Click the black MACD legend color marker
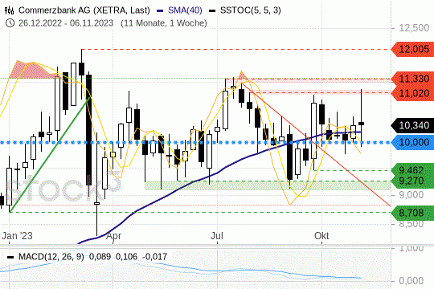Screen dimensions: 434x289 click(x=10, y=257)
